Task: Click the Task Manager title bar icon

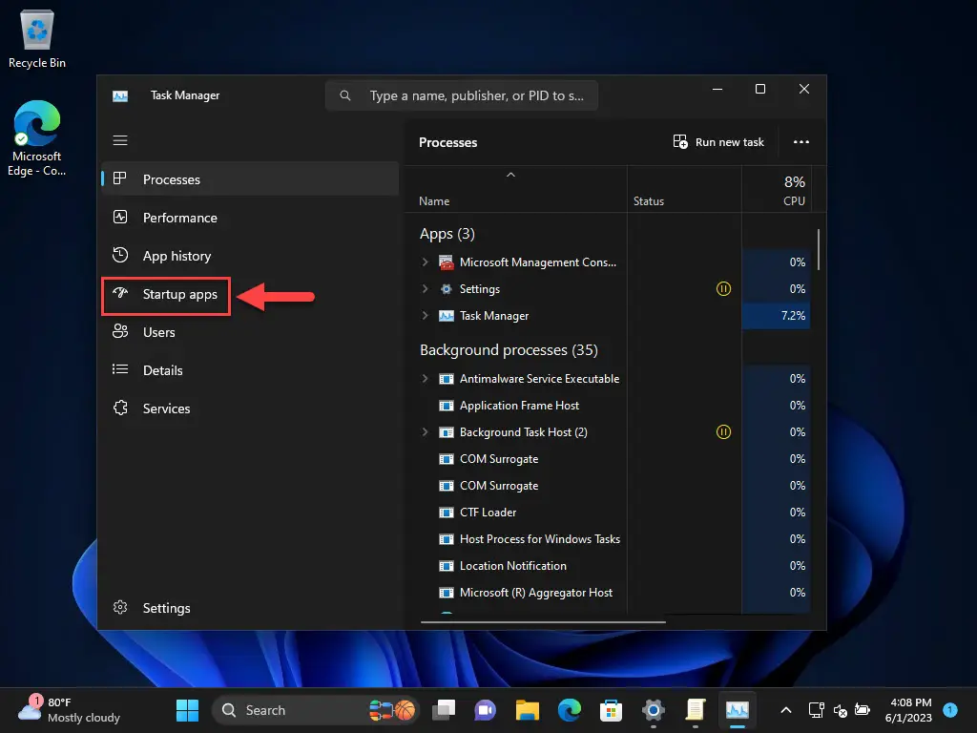Action: 120,96
